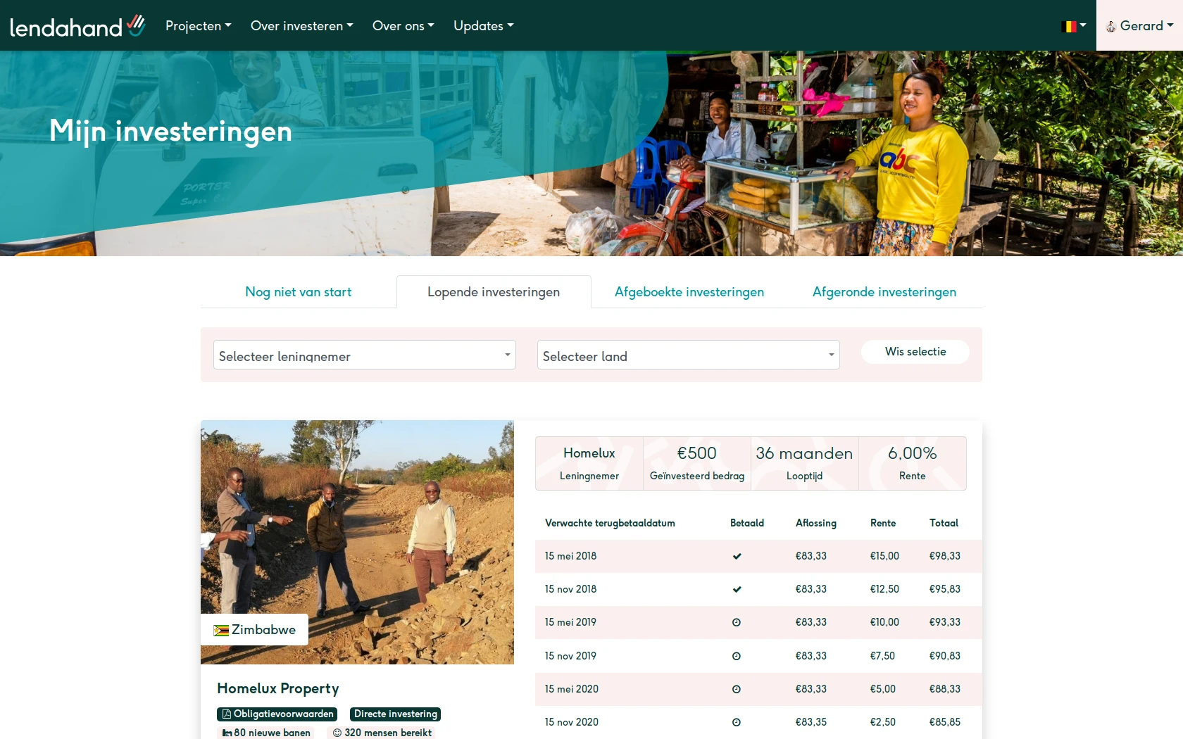Open the Selecteer land dropdown

(x=688, y=355)
